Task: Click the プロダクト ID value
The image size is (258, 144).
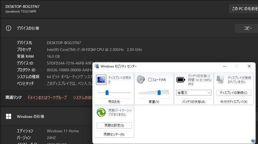Action: coord(70,70)
